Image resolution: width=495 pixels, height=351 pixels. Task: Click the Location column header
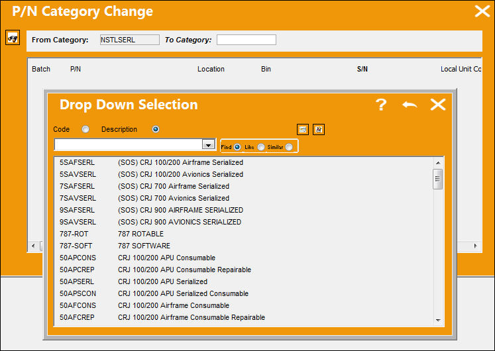pyautogui.click(x=211, y=69)
